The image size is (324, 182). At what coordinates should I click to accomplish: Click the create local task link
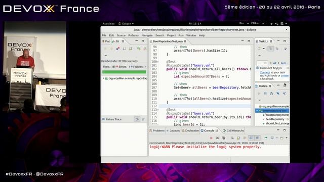(x=285, y=75)
